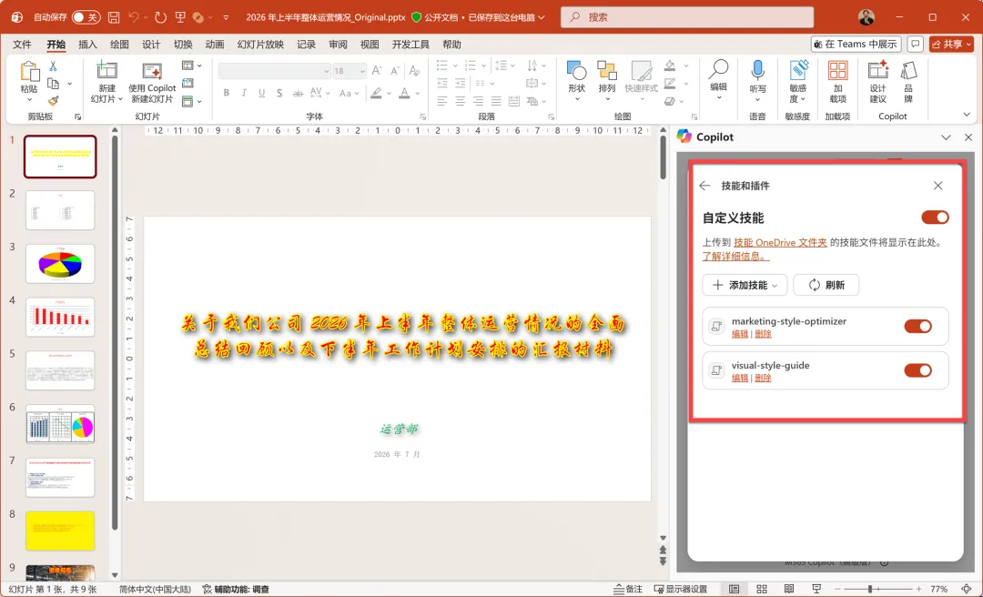Click the Shapes gallery icon

coord(576,72)
